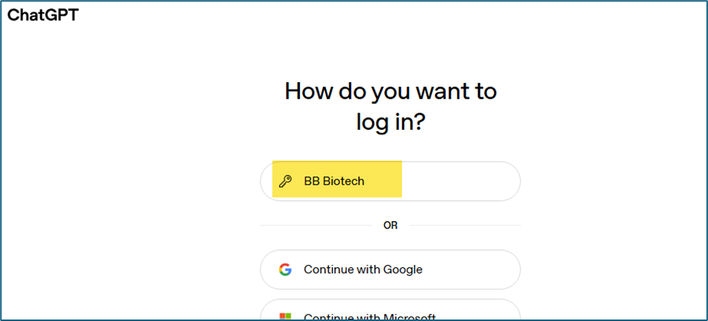Click the ChatGPT logo in the header
The width and height of the screenshot is (708, 321).
pos(43,14)
